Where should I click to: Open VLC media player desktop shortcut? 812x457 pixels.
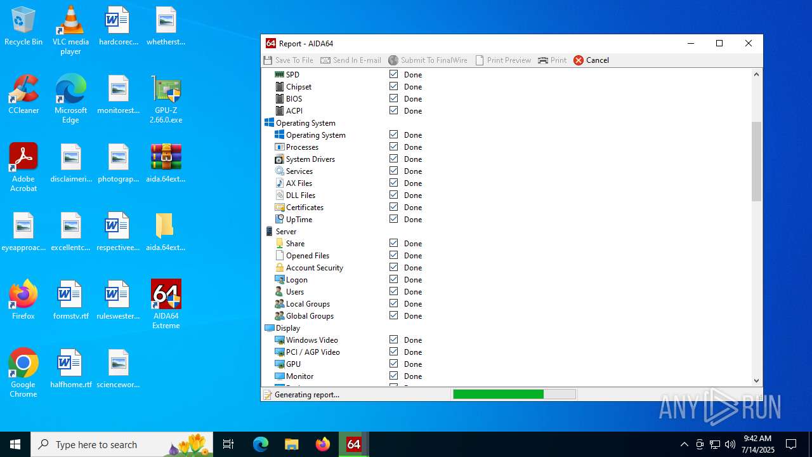coord(70,30)
